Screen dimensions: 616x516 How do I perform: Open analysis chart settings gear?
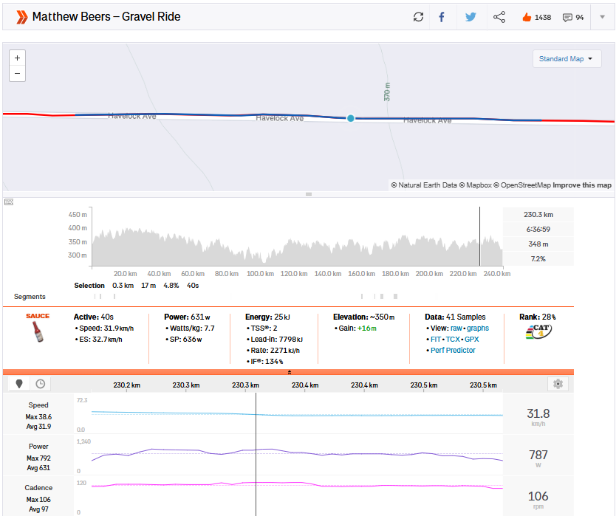pyautogui.click(x=558, y=384)
